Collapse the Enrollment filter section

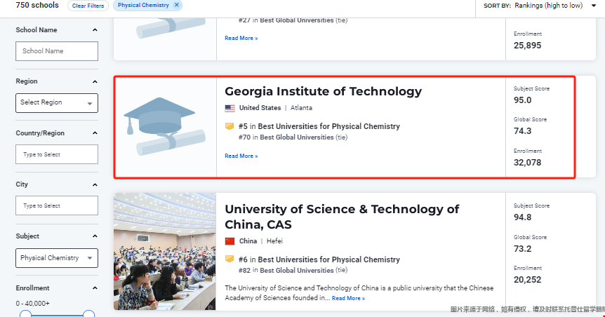(x=95, y=288)
